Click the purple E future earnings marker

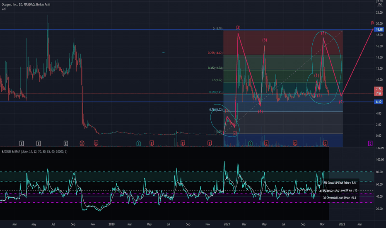(370, 143)
